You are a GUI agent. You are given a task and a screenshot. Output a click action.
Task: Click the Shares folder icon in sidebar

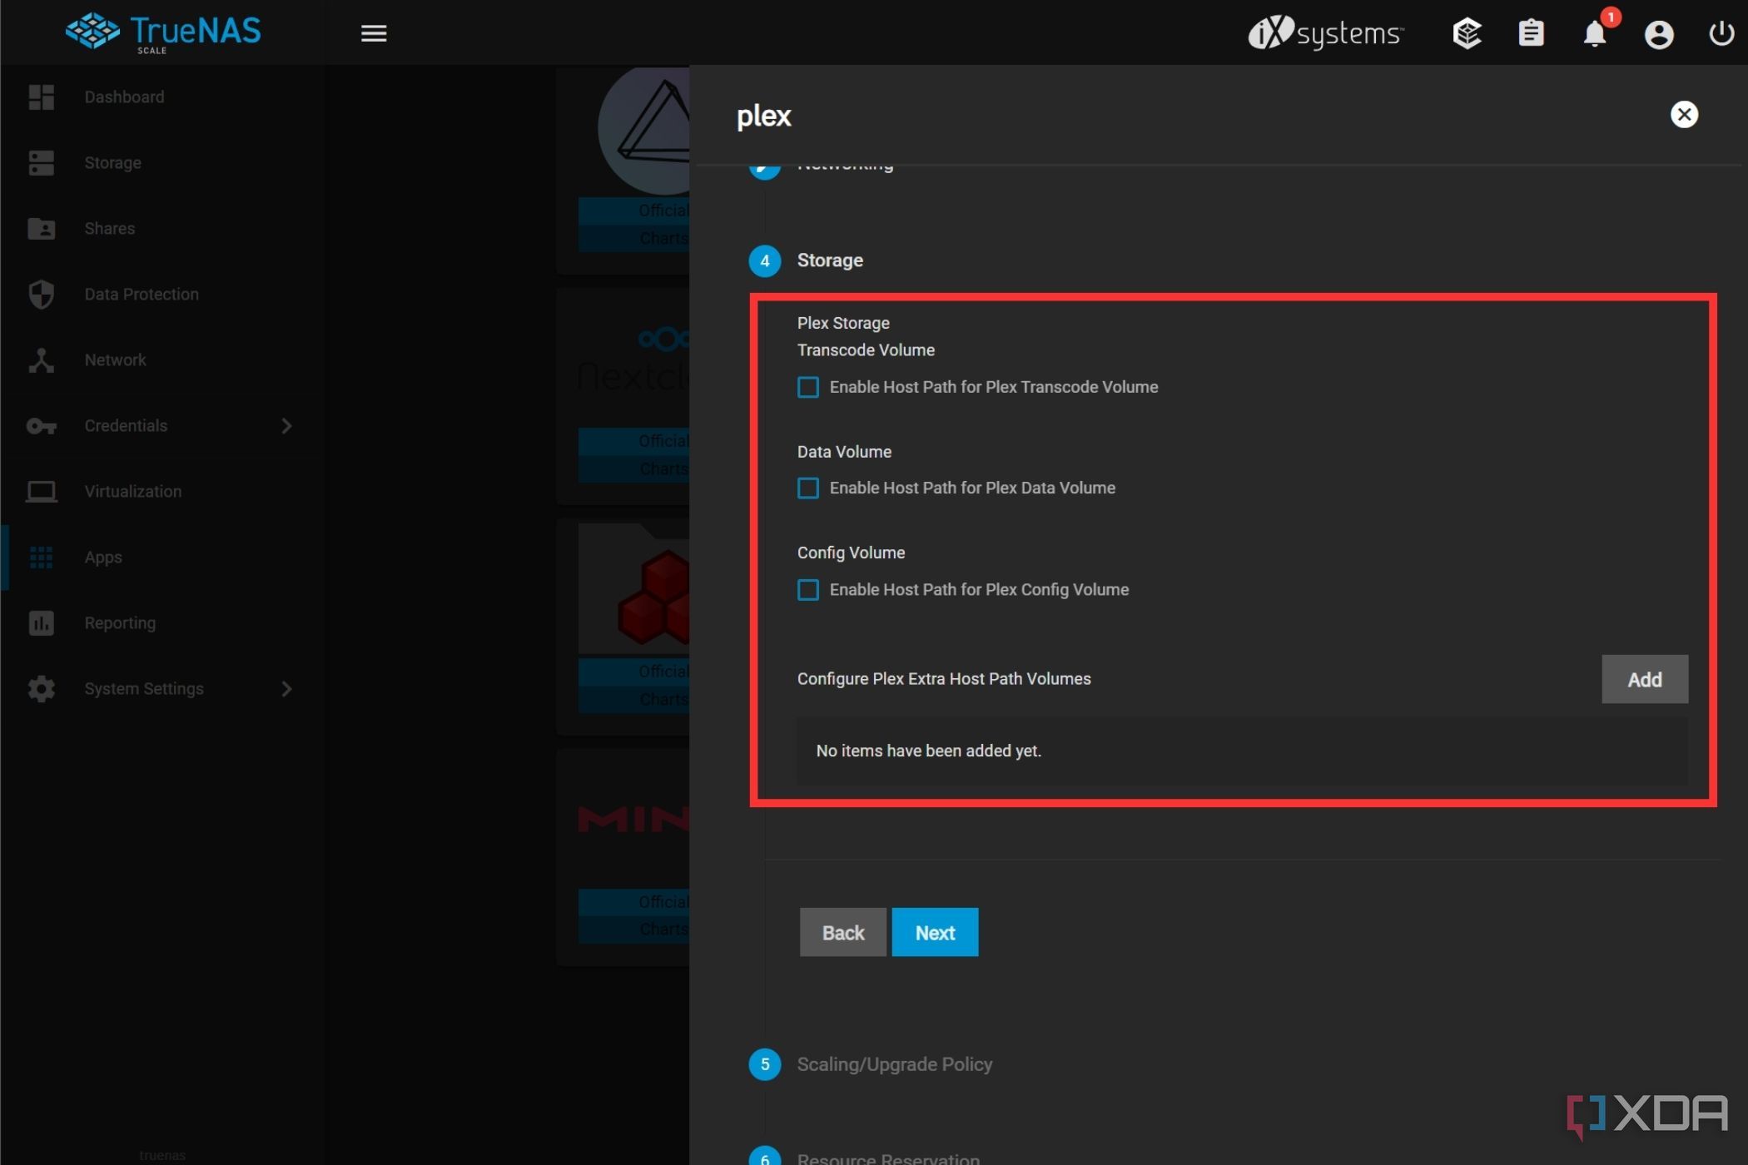coord(41,228)
